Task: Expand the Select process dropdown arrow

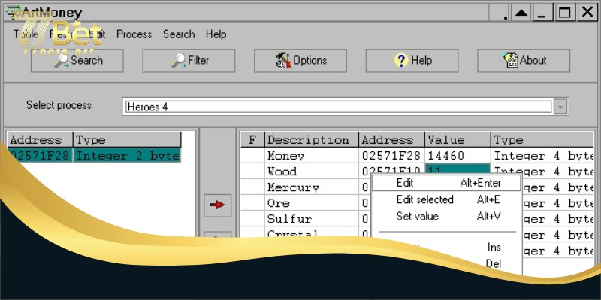Action: coord(560,106)
